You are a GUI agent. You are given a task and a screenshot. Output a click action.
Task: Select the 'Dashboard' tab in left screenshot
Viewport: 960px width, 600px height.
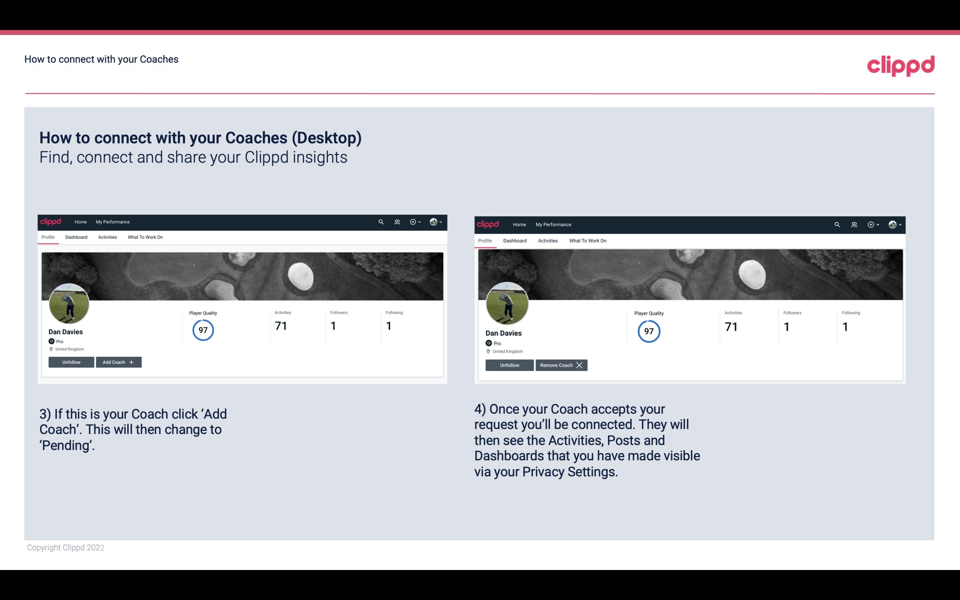75,236
